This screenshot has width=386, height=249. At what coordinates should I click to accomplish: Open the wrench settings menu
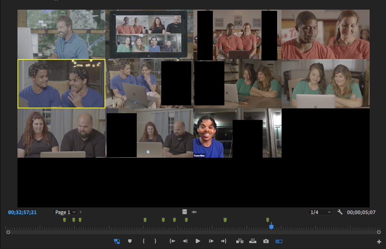[x=340, y=212]
